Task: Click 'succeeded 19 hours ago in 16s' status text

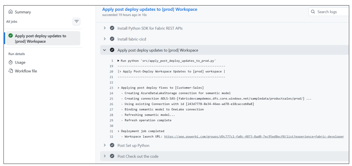Action: [124, 15]
